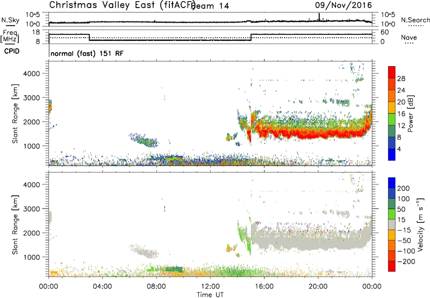The image size is (430, 298).
Task: Click the gray -15 to 15 Velocity bar segment
Action: click(392, 225)
